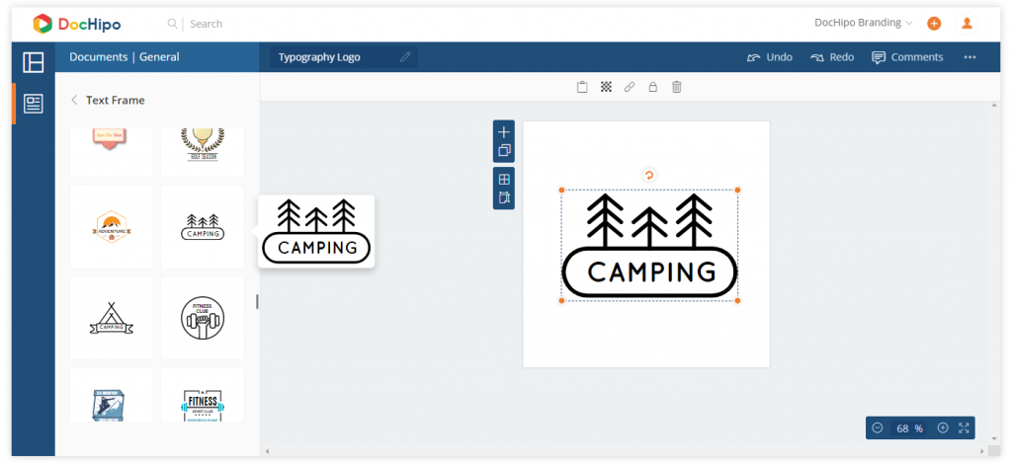Click the paste clipboard icon
The image size is (1012, 464).
582,87
